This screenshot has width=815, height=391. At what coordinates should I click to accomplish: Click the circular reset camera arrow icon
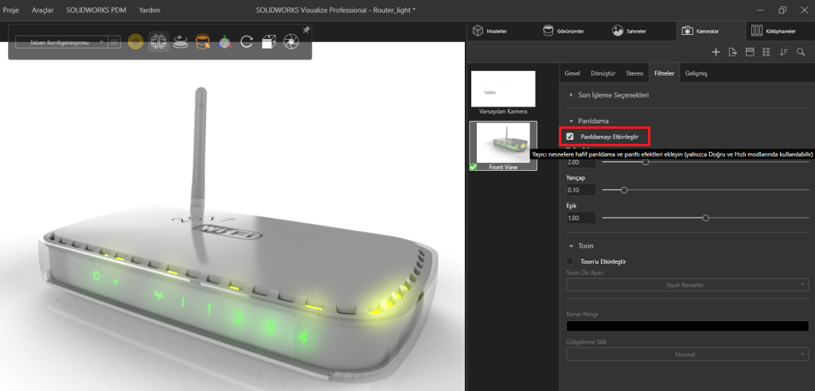[x=247, y=42]
